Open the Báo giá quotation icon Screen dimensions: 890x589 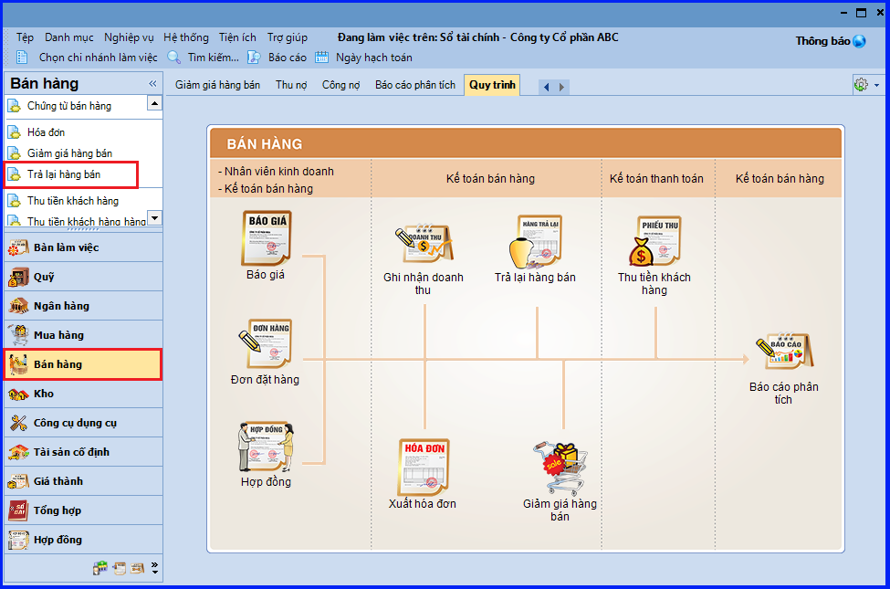point(266,238)
